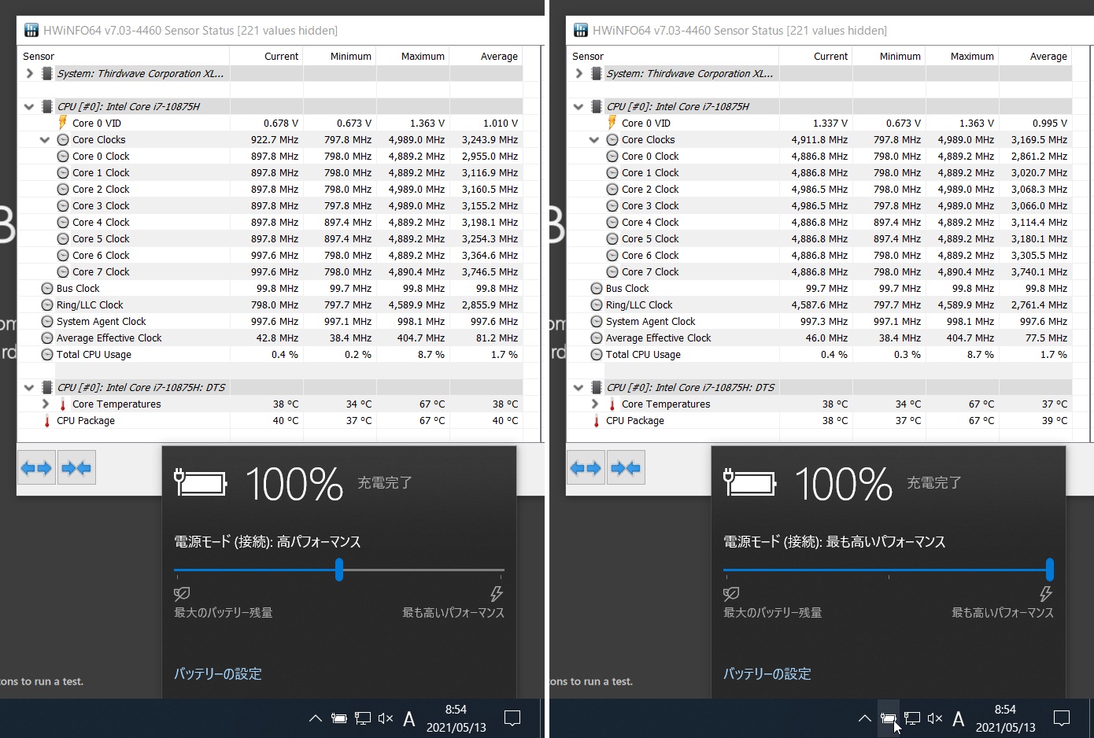Expand Core Temperatures in the right window
Viewport: 1094px width, 738px height.
(595, 404)
